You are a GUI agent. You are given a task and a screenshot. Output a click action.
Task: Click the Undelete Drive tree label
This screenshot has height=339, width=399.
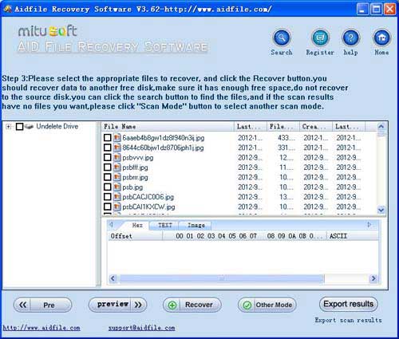pyautogui.click(x=57, y=126)
